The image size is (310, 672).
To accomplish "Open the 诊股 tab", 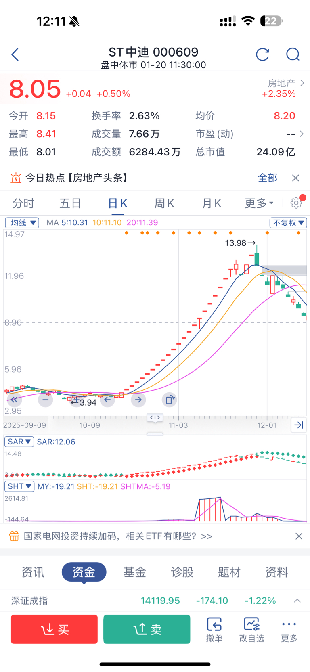I will [182, 572].
